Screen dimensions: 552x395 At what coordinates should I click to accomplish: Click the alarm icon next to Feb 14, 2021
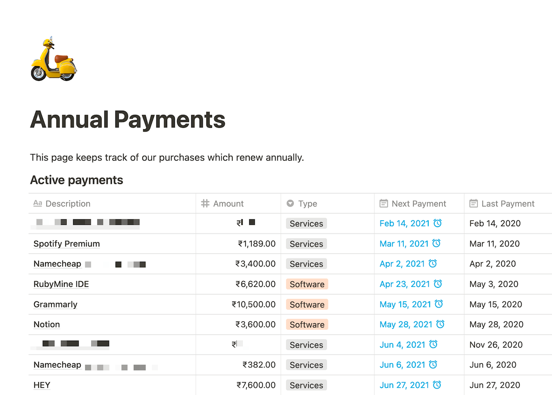pos(438,223)
